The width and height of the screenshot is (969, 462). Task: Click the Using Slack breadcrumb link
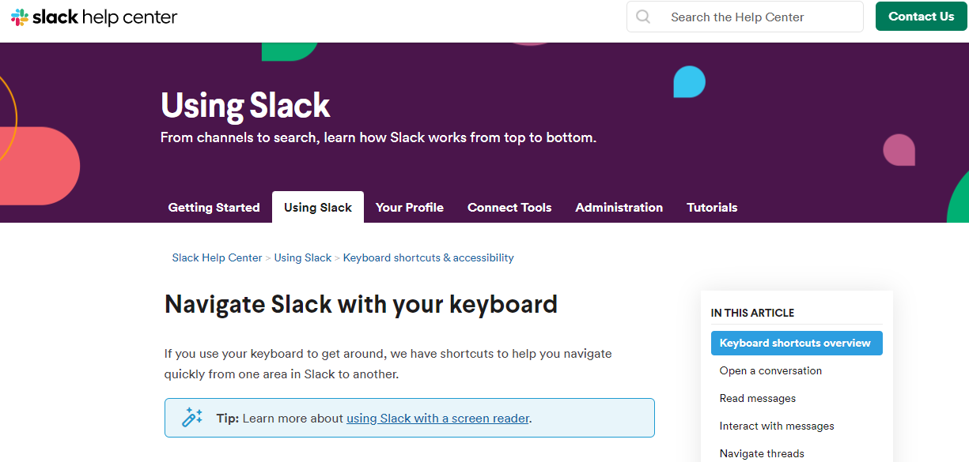(x=303, y=257)
